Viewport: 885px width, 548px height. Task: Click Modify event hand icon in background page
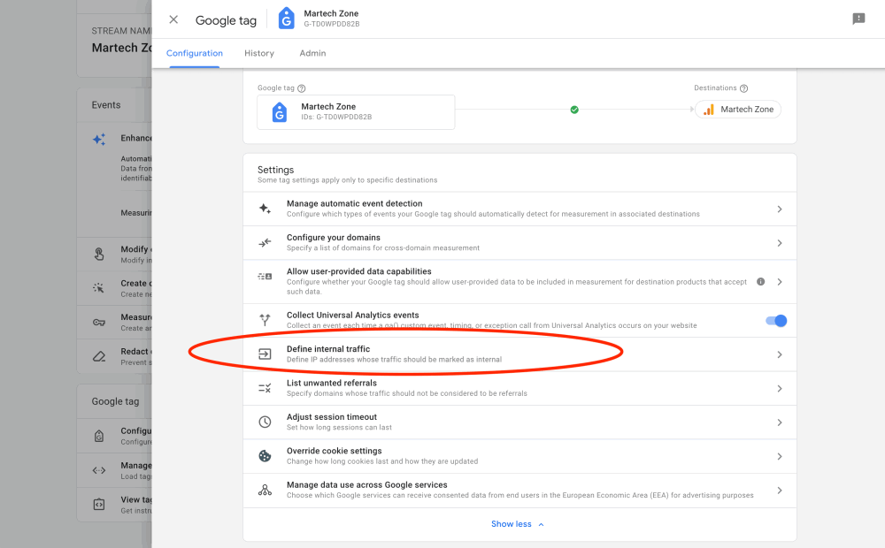[99, 255]
